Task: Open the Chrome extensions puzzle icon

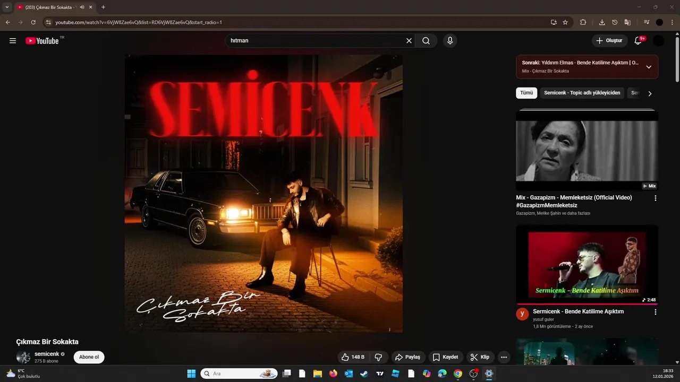Action: pyautogui.click(x=583, y=22)
